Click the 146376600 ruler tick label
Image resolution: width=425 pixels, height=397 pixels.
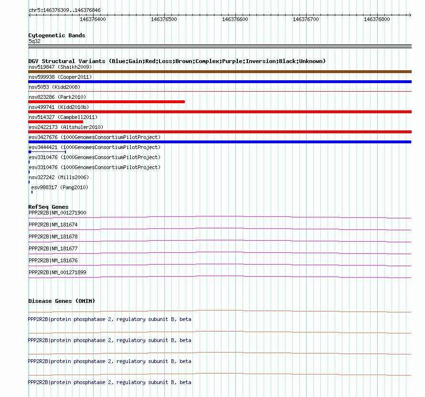tap(235, 19)
